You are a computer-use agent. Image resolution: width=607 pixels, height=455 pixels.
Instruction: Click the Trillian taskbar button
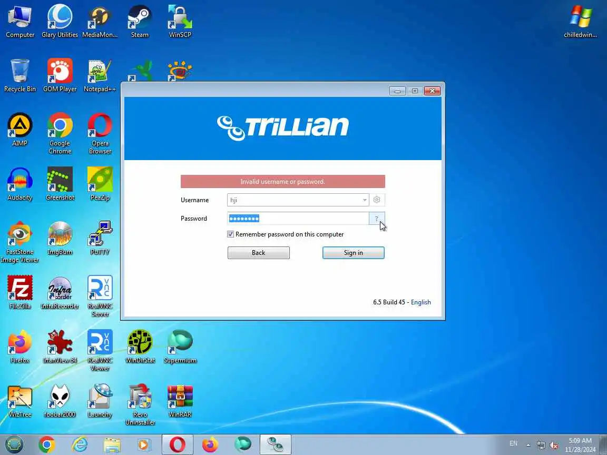(x=275, y=444)
